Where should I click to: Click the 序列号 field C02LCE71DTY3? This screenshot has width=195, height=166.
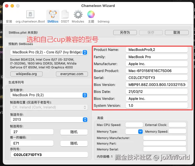(x=49, y=155)
